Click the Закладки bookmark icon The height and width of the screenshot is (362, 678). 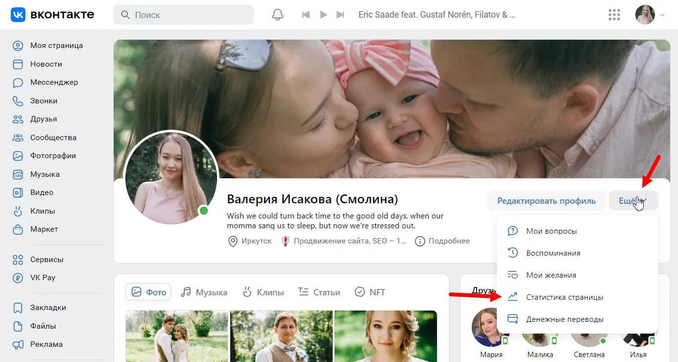tap(18, 308)
